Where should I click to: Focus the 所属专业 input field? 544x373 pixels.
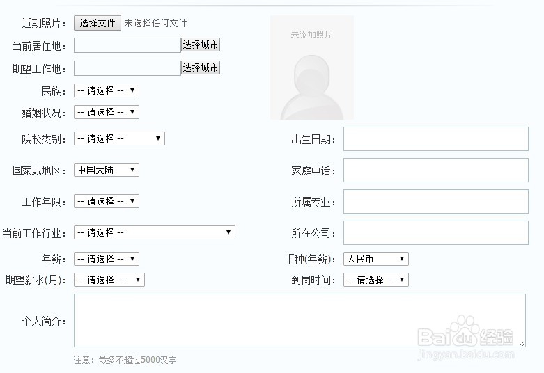click(x=435, y=202)
